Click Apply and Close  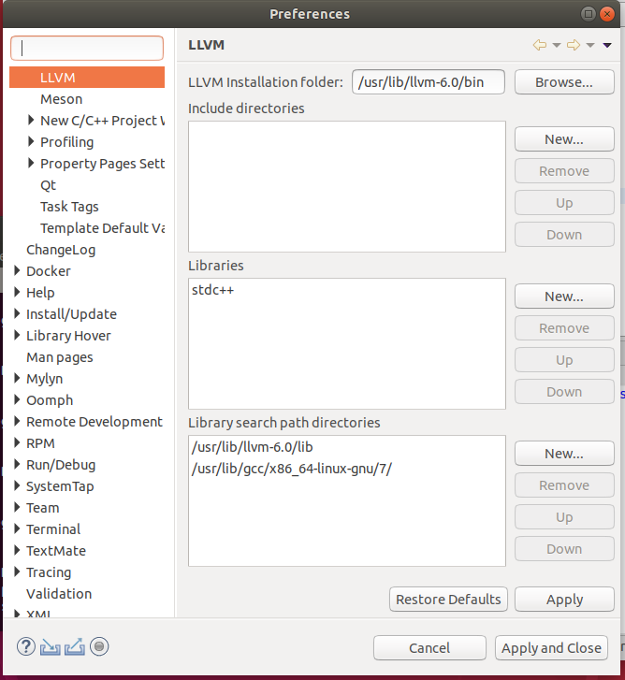(x=551, y=648)
